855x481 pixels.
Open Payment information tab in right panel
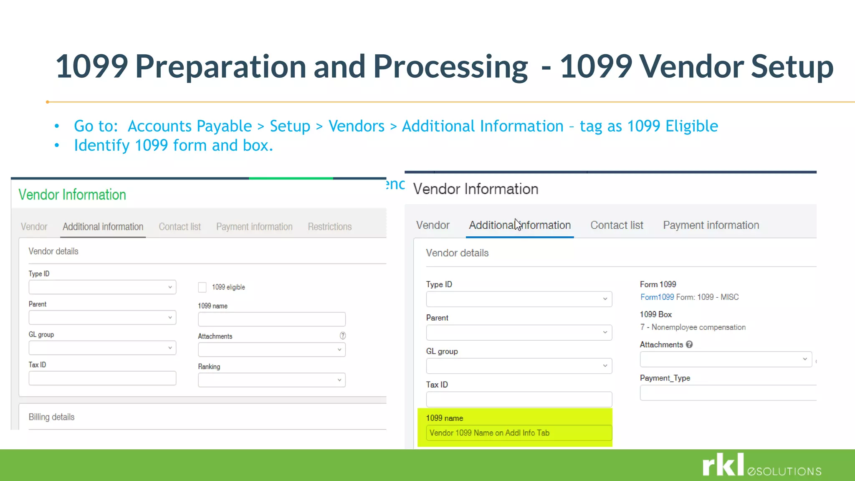pyautogui.click(x=711, y=225)
